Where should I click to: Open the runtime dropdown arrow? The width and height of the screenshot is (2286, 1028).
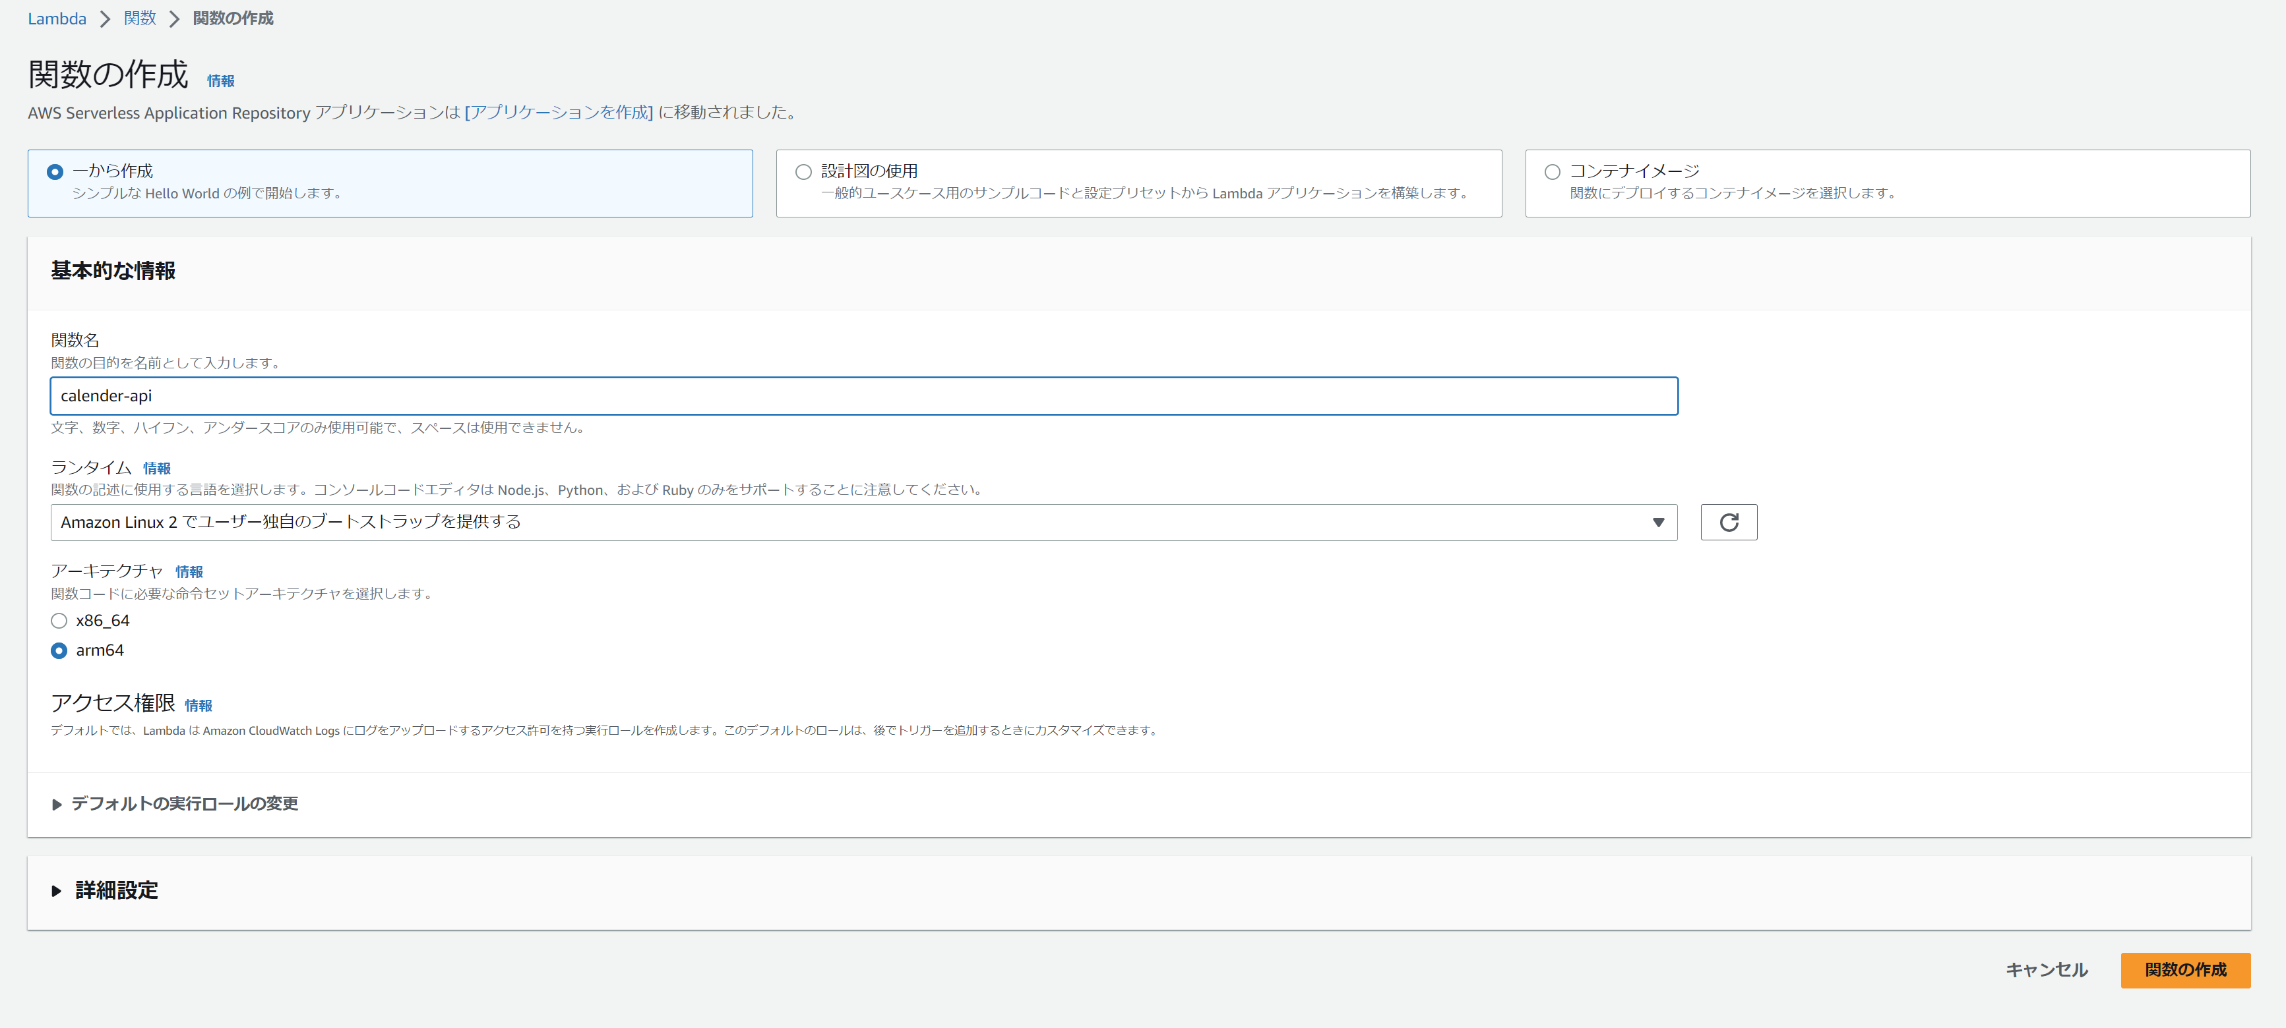1657,521
